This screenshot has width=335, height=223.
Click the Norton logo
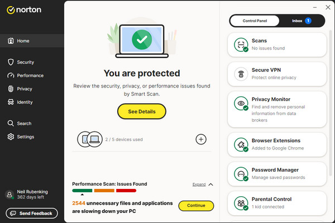point(22,9)
